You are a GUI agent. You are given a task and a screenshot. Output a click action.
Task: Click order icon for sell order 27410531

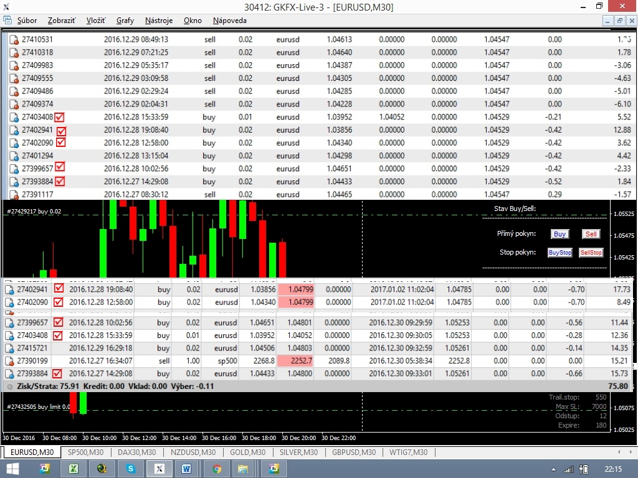pyautogui.click(x=14, y=40)
